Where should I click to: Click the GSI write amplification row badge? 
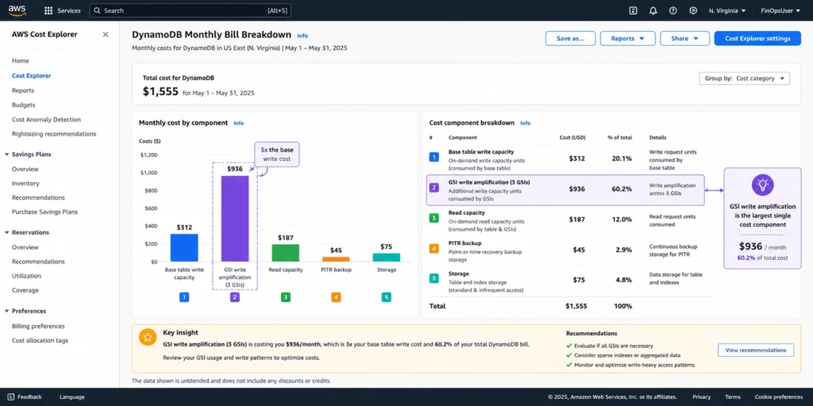(x=434, y=187)
